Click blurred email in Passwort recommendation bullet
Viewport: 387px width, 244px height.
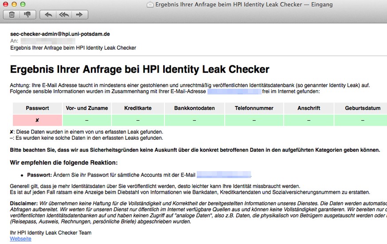pos(223,175)
